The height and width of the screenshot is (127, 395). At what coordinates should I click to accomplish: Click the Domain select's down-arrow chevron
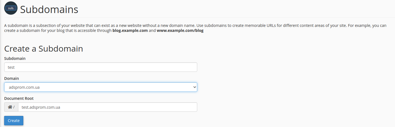(x=194, y=87)
